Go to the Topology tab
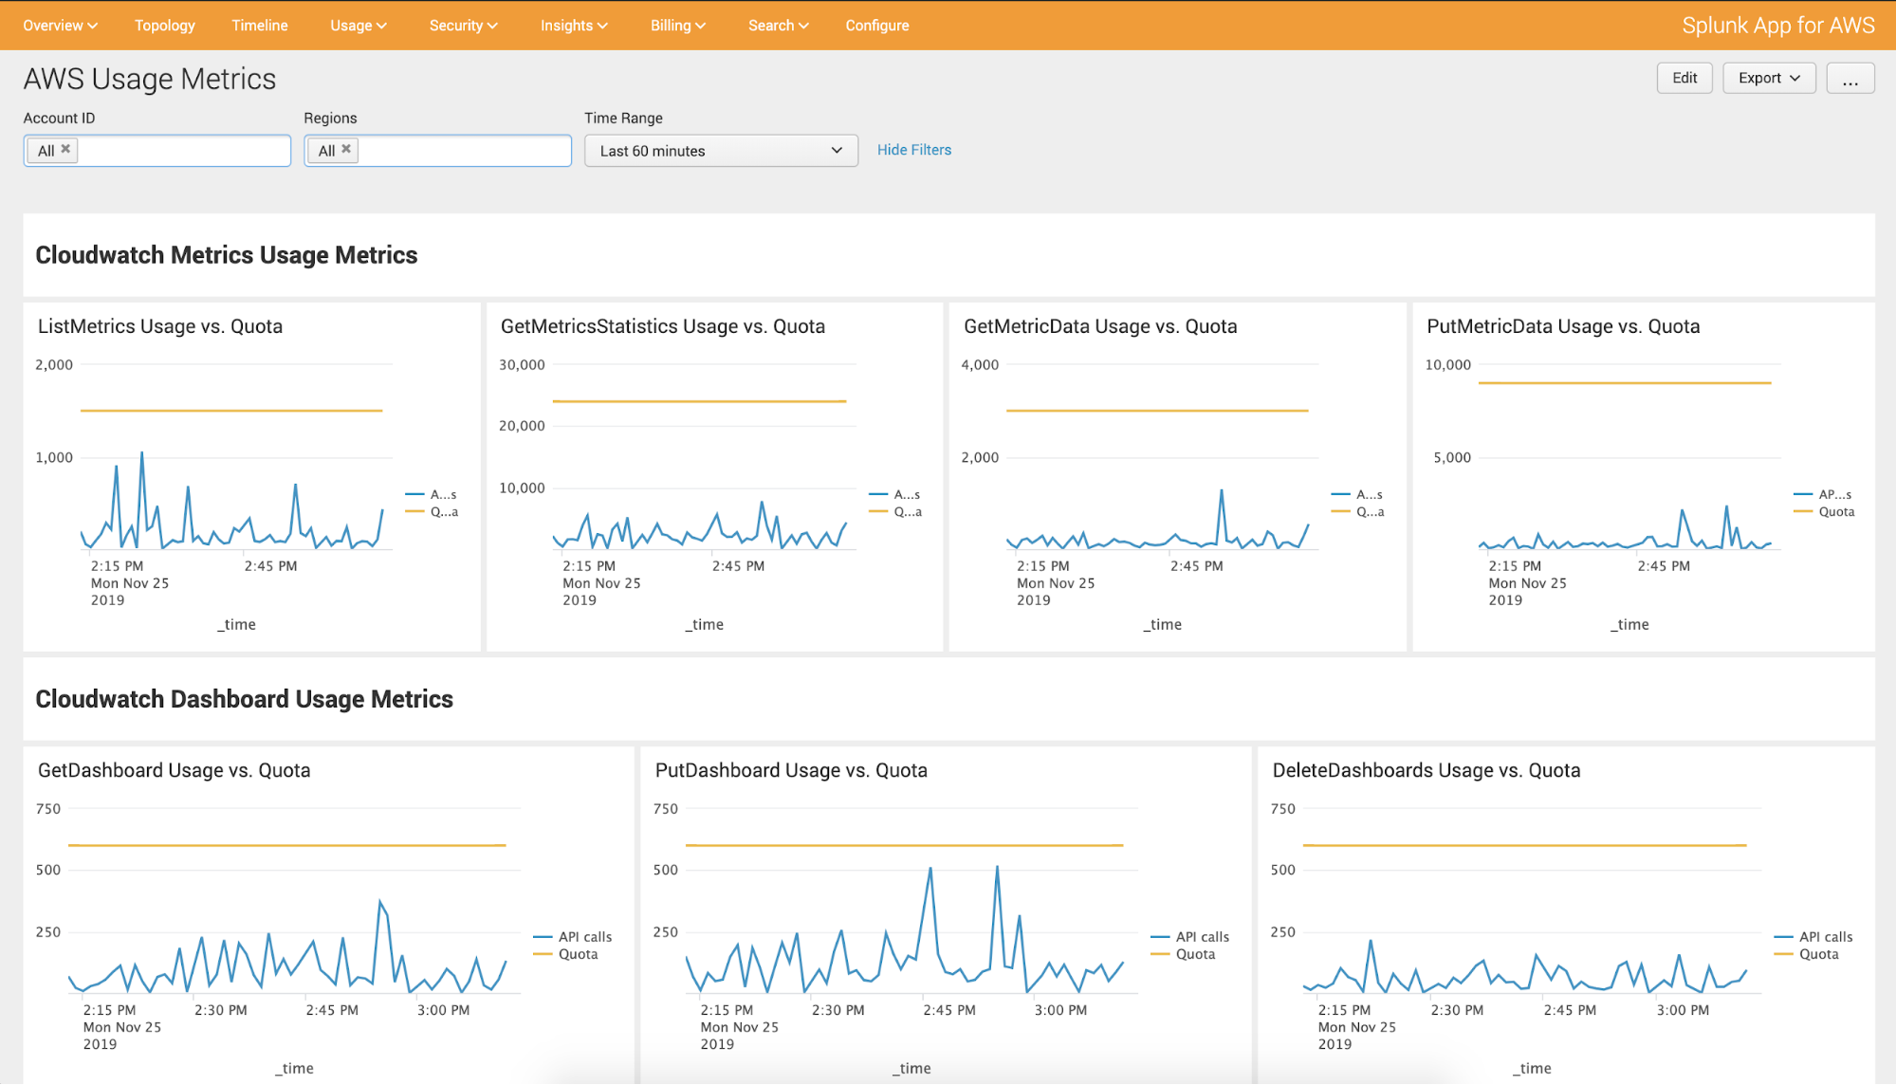Image resolution: width=1896 pixels, height=1085 pixels. (x=165, y=26)
